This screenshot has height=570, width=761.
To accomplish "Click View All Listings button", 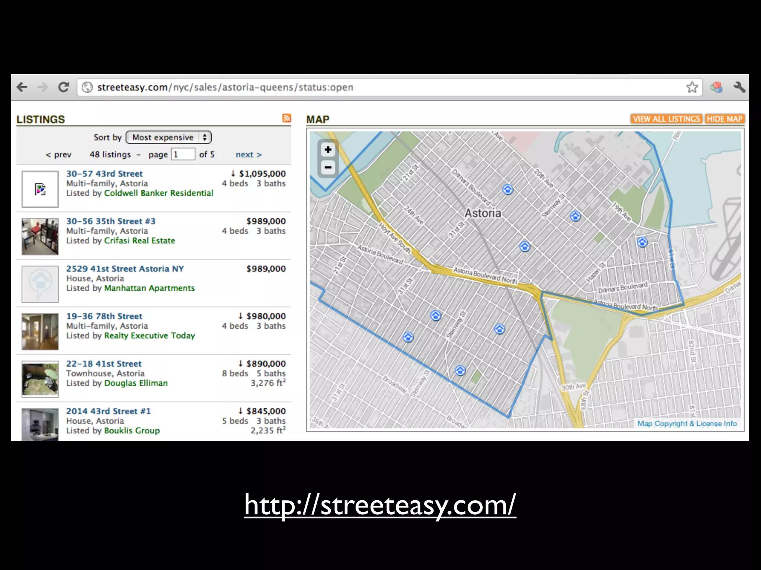I will click(x=666, y=119).
